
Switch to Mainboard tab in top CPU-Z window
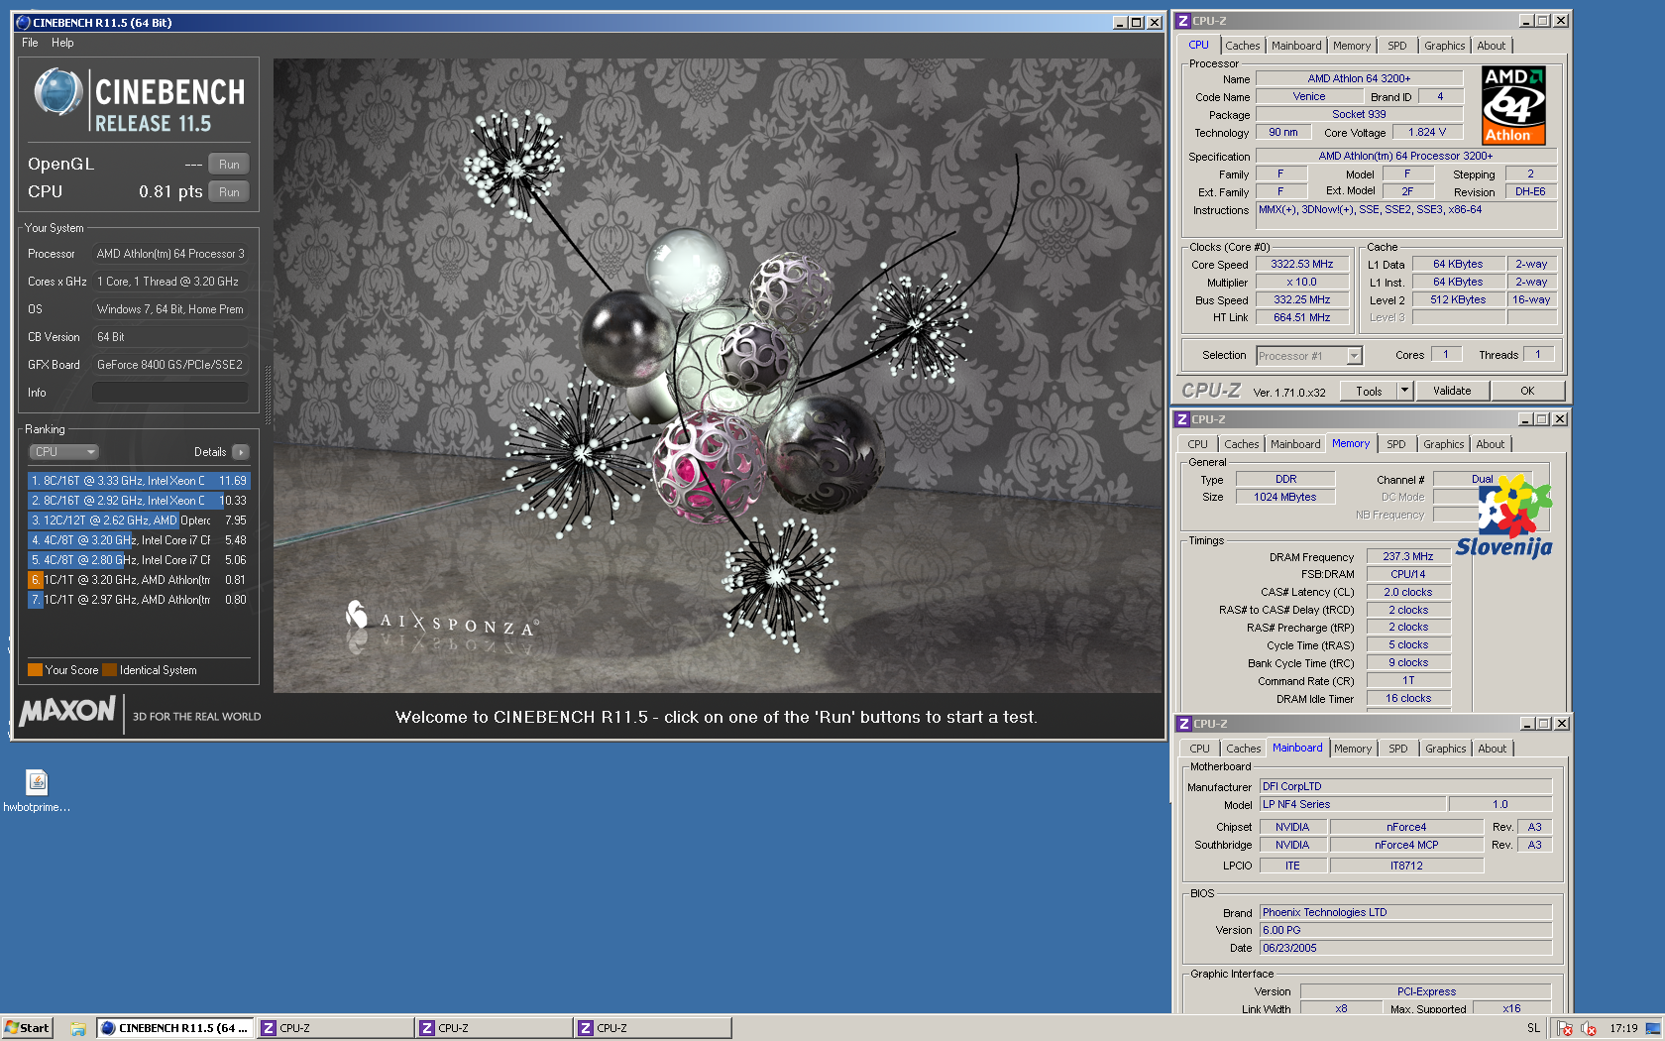[1296, 46]
